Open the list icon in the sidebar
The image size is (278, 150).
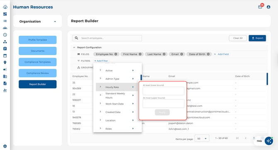[x=5, y=21]
